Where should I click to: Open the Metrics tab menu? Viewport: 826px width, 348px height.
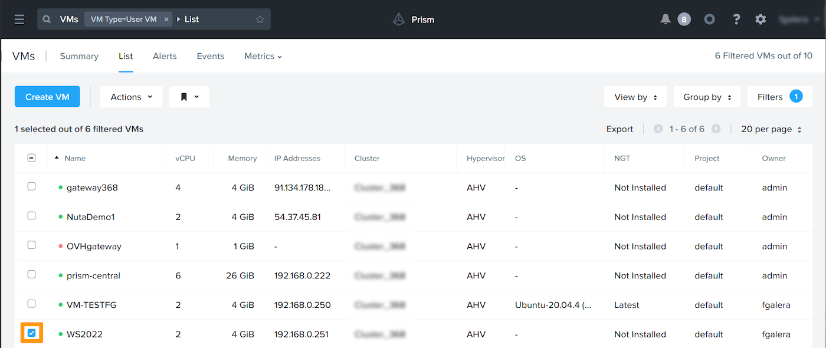click(x=263, y=56)
